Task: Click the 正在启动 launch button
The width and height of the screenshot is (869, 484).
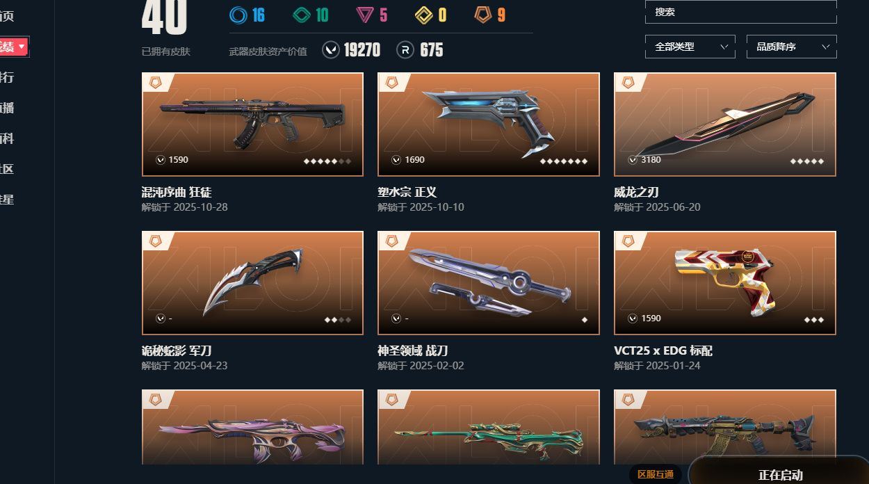Action: pos(780,476)
